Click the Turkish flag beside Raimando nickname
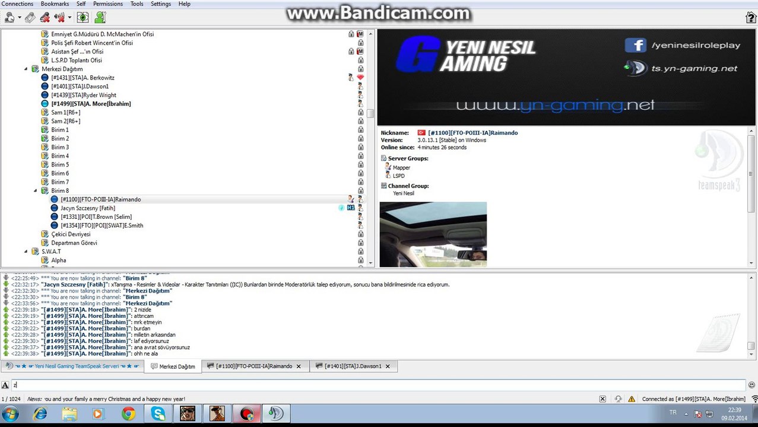758x427 pixels. [421, 133]
